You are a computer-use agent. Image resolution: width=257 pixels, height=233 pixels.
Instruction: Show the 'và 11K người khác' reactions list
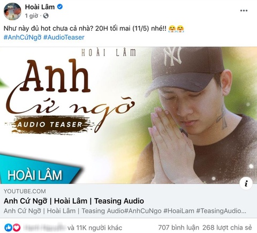95,228
